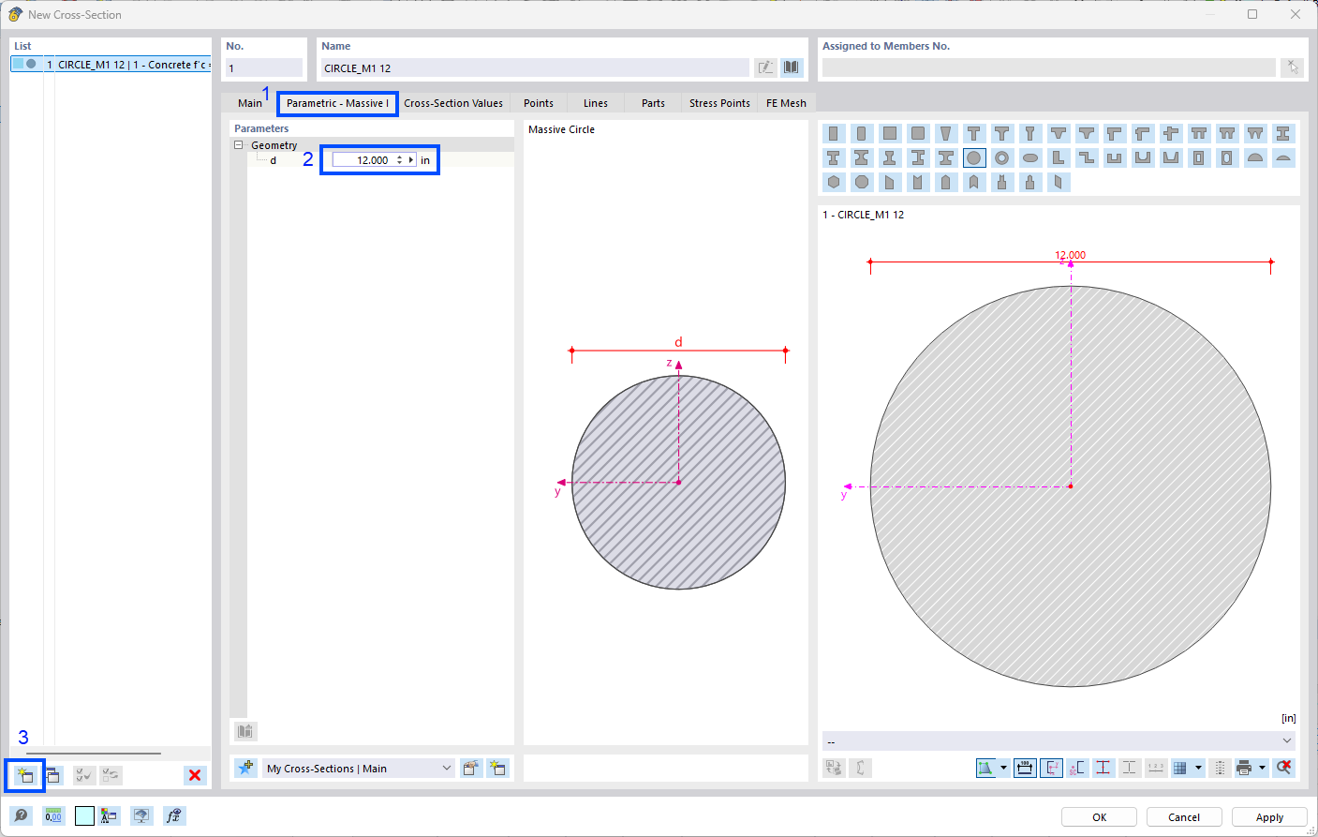Viewport: 1318px width, 837px height.
Task: Click the help question mark icon
Action: tap(22, 815)
